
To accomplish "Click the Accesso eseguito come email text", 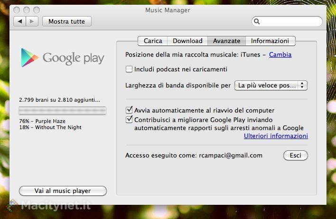I will coord(194,155).
